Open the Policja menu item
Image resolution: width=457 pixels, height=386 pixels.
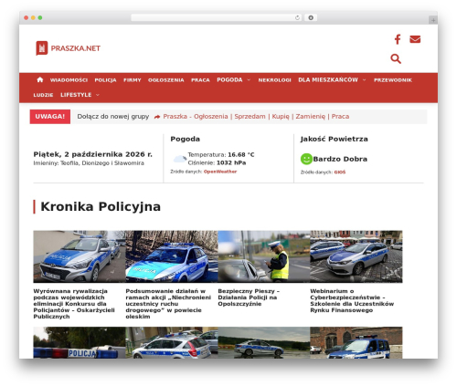point(105,80)
